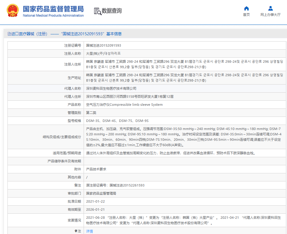Go to 首页 text label
This screenshot has height=234, width=287.
coord(246,15)
